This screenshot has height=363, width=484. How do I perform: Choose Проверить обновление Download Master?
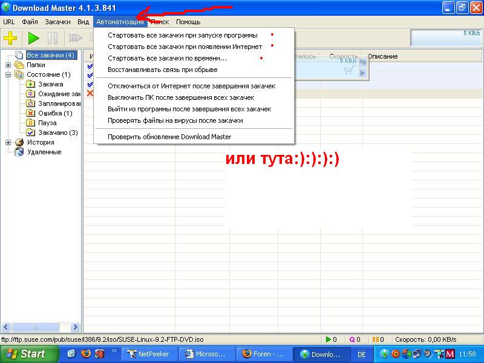tap(194, 137)
